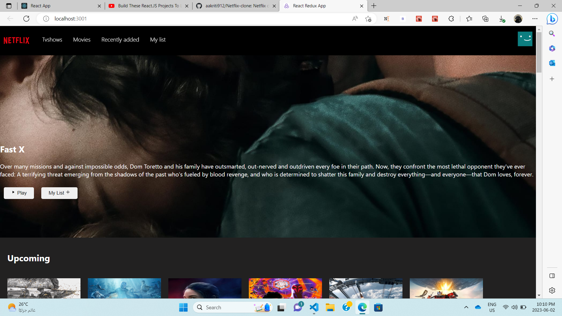
Task: Select the Spider-Verse poster in the Upcoming row
Action: tap(285, 288)
